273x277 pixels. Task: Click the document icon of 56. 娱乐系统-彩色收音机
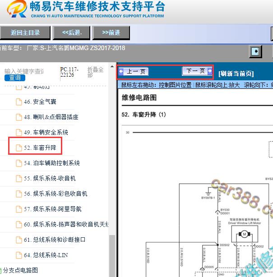coord(19,194)
